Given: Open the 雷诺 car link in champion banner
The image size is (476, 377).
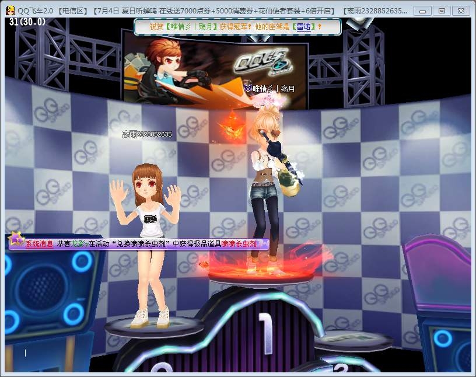Looking at the screenshot, I should coord(303,27).
